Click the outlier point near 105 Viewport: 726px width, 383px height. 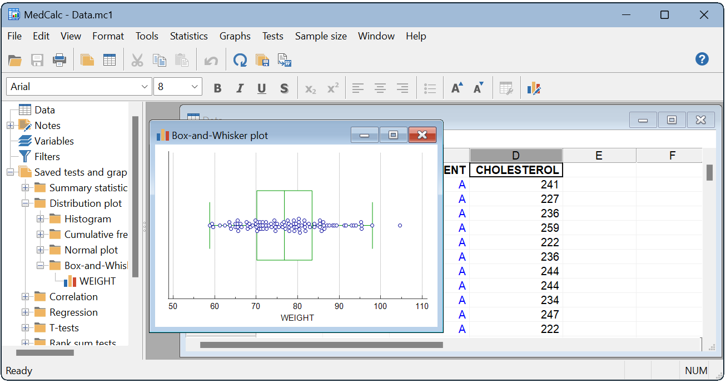coord(400,226)
